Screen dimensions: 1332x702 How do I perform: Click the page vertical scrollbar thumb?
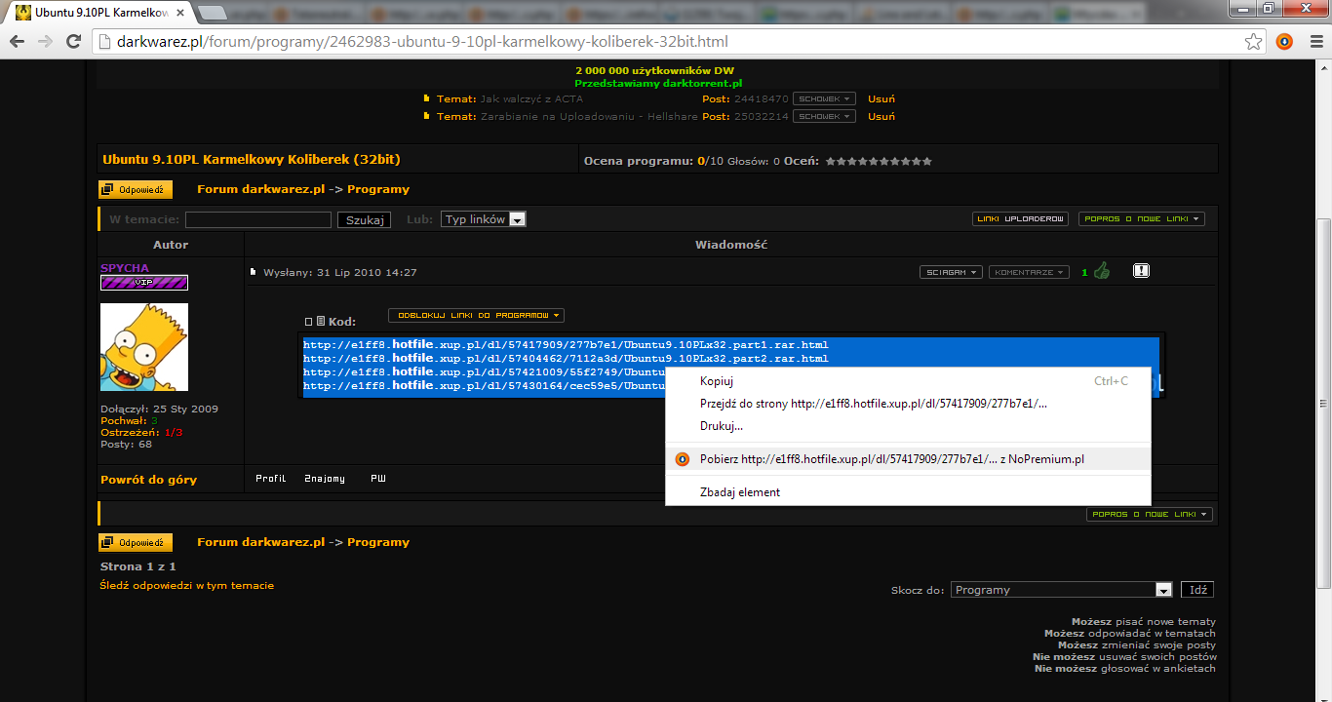[x=1323, y=404]
